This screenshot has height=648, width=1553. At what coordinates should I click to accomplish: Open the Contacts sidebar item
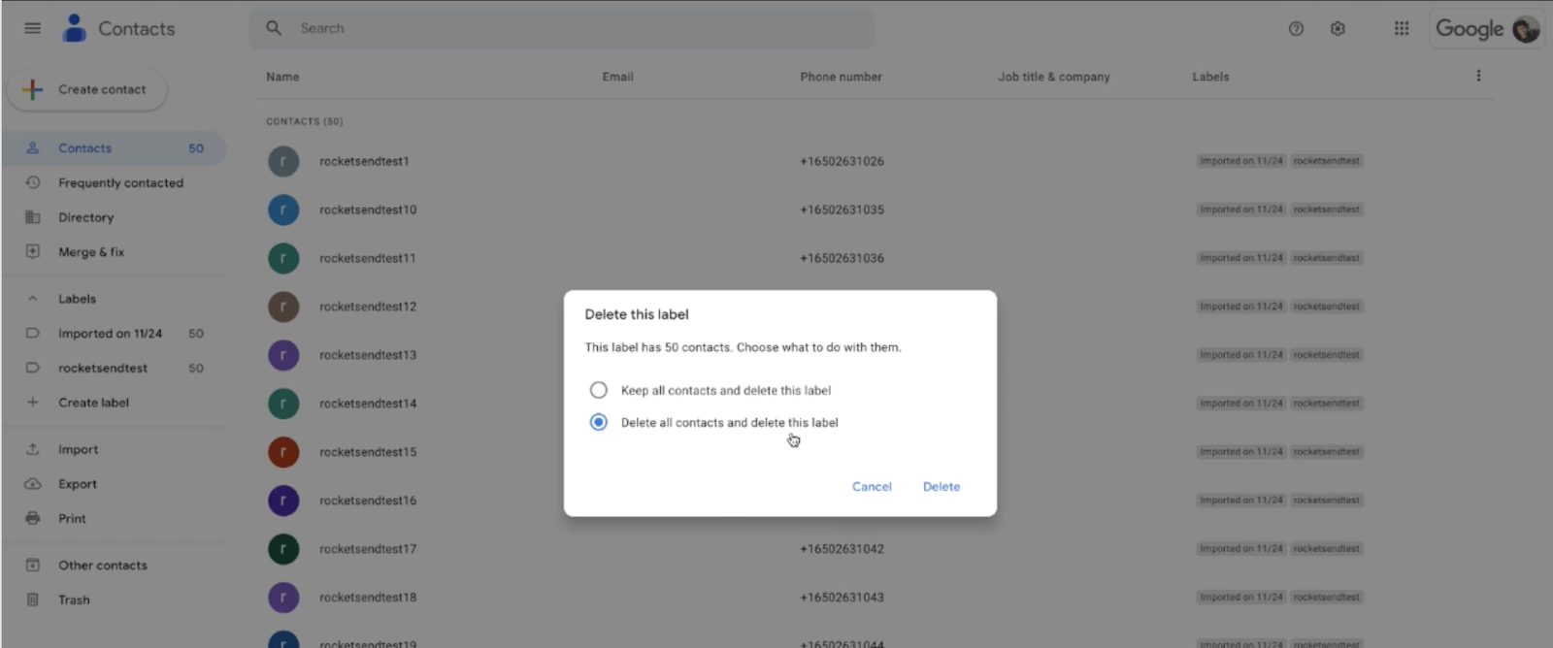[x=115, y=148]
